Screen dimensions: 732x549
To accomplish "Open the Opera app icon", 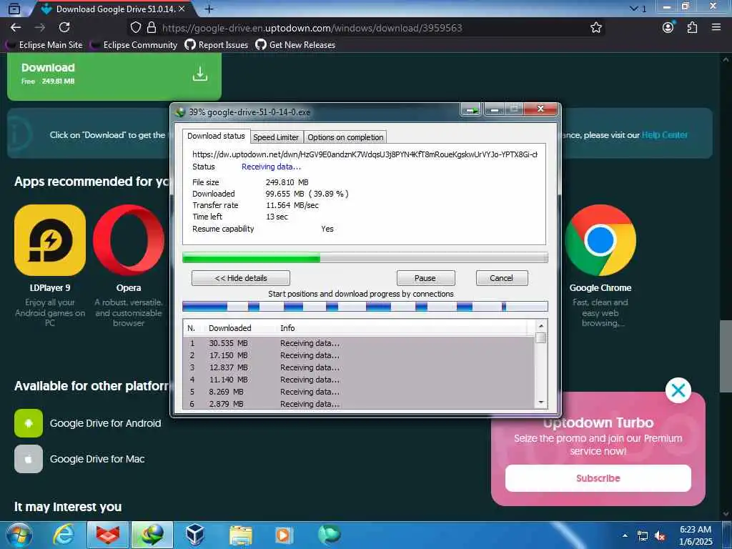I will tap(129, 240).
